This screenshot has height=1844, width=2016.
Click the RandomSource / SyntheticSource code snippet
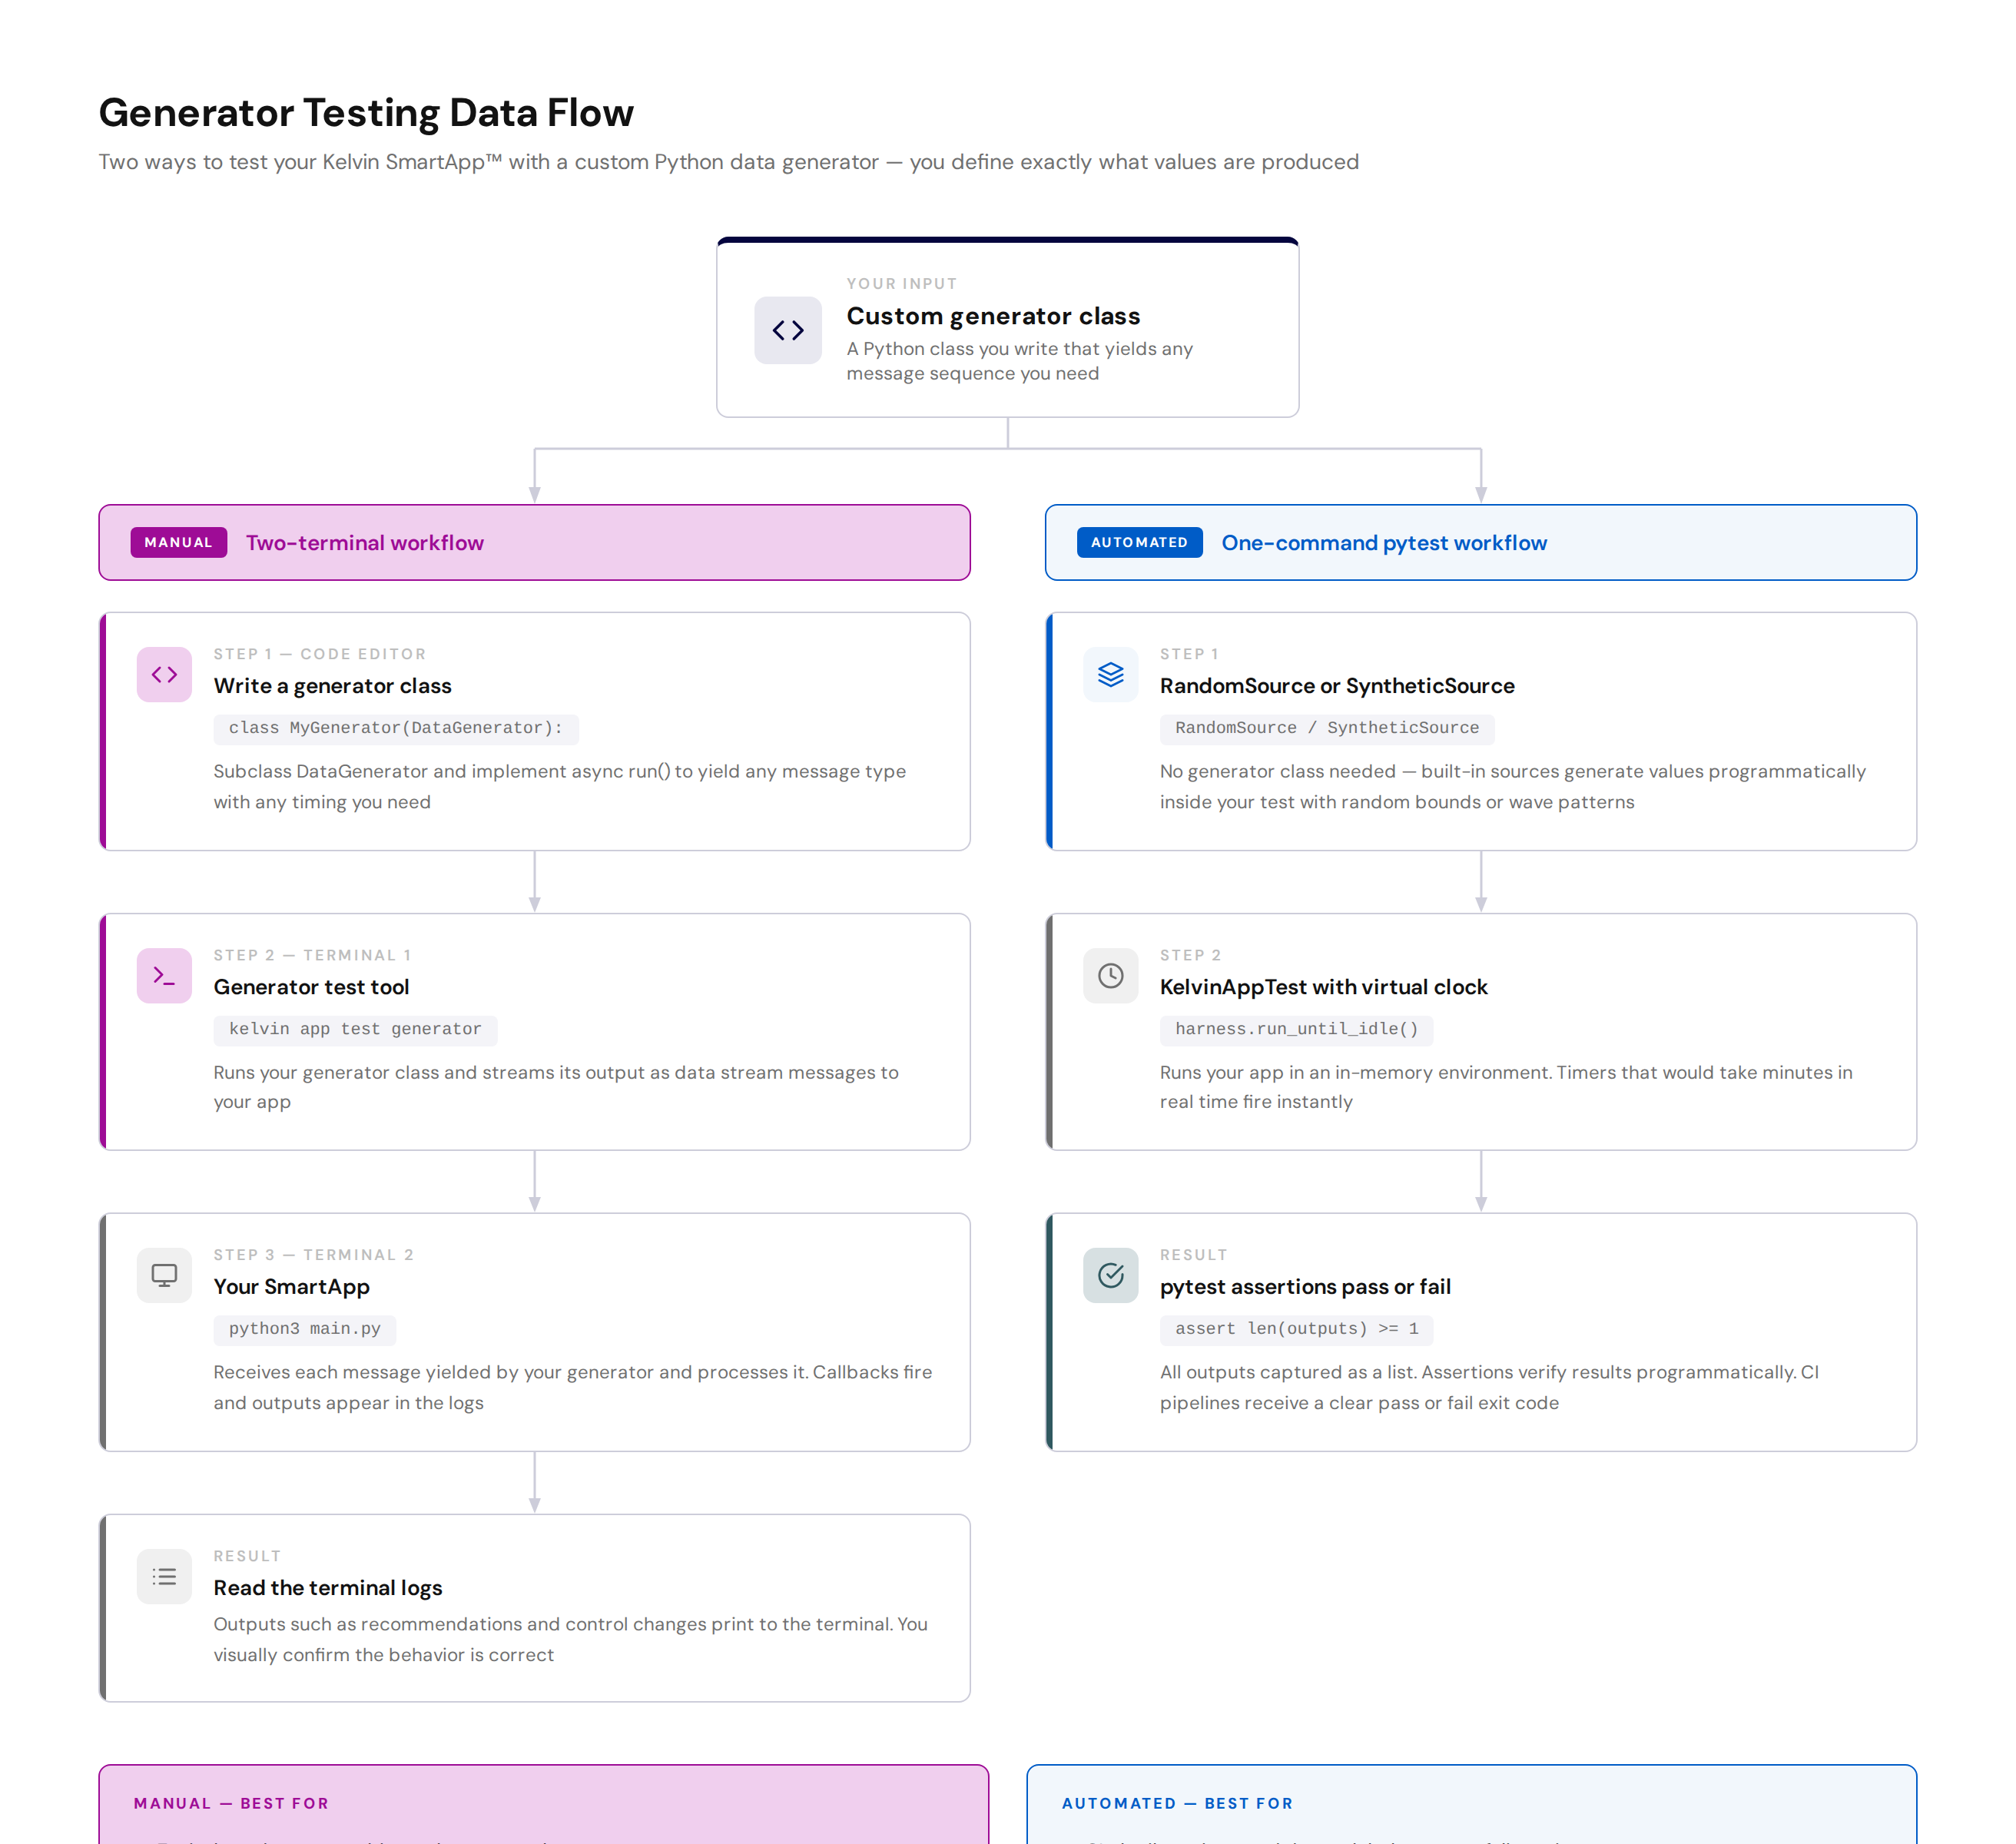pos(1327,729)
